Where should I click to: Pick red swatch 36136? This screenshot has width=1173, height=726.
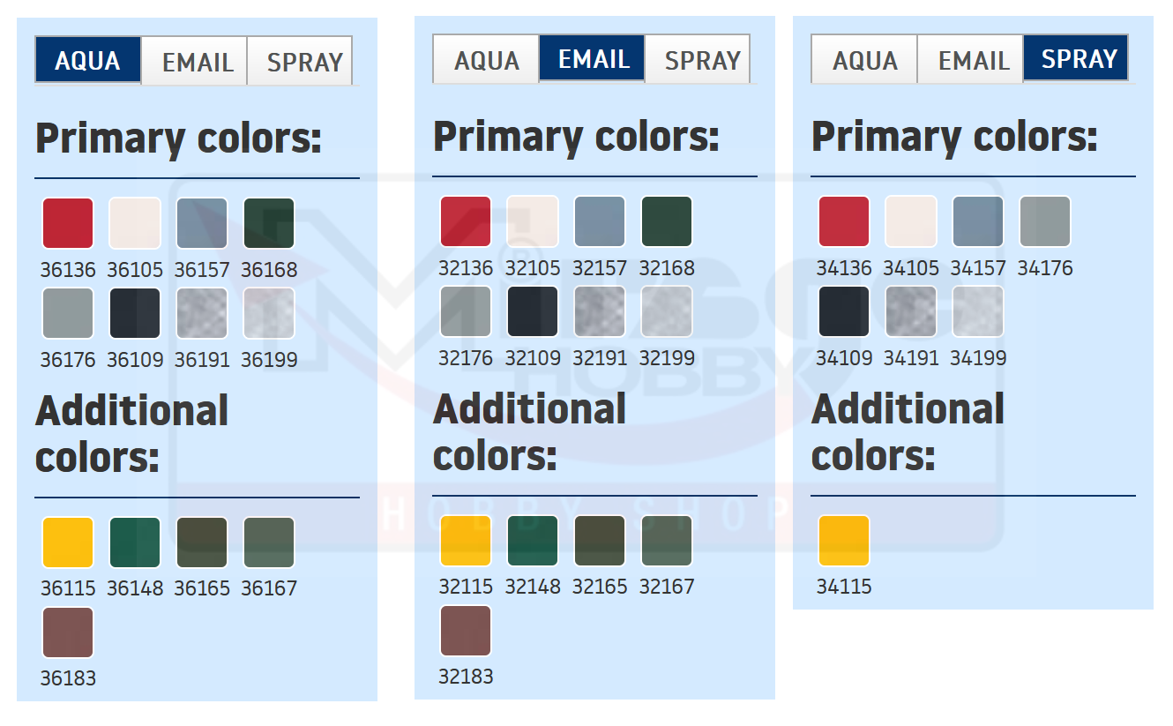coord(68,223)
